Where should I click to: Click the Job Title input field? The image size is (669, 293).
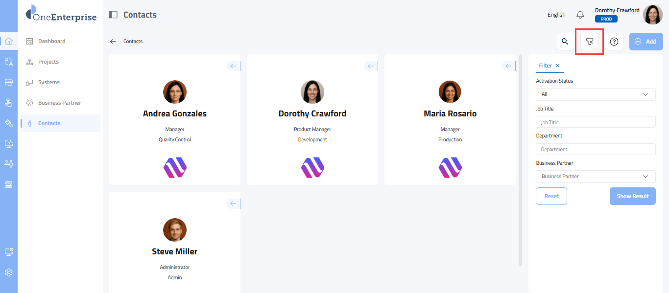(x=596, y=122)
